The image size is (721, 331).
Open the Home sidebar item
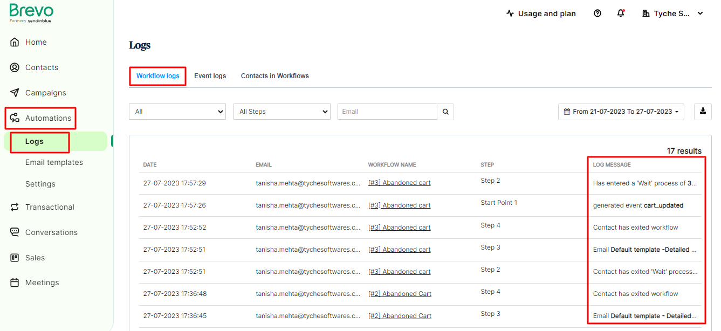[36, 42]
